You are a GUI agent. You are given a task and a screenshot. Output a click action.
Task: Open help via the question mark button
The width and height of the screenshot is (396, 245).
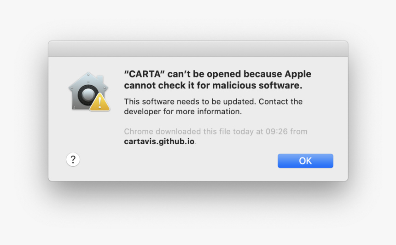coord(73,160)
